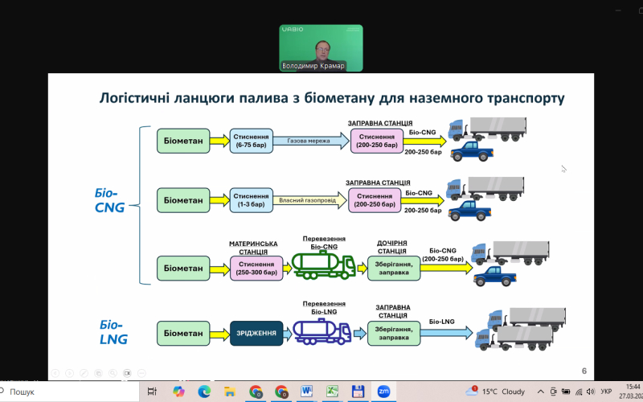Open File Explorer from the taskbar
Viewport: 643px width, 402px height.
click(230, 392)
